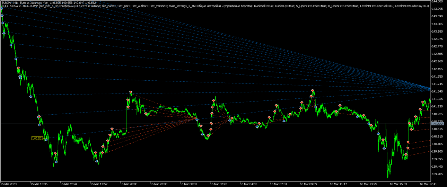Click the 16 Mar 11:17 time label
This screenshot has width=447, height=187.
coord(339,184)
